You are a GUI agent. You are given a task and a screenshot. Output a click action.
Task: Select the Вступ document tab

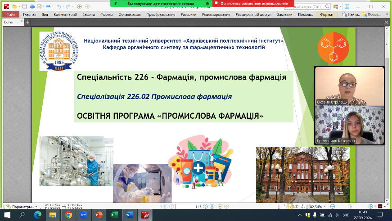point(9,22)
